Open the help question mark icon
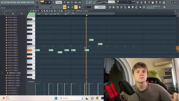Viewport: 179px width, 101px height. (x=149, y=2)
